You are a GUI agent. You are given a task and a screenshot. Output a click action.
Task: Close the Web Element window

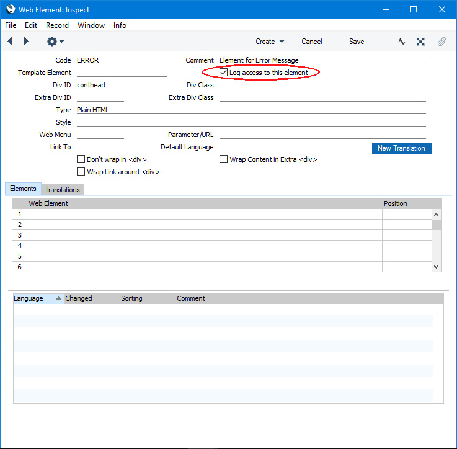click(442, 9)
